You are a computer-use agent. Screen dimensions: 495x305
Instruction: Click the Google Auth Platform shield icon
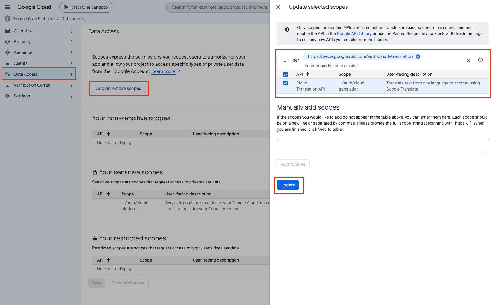click(8, 19)
